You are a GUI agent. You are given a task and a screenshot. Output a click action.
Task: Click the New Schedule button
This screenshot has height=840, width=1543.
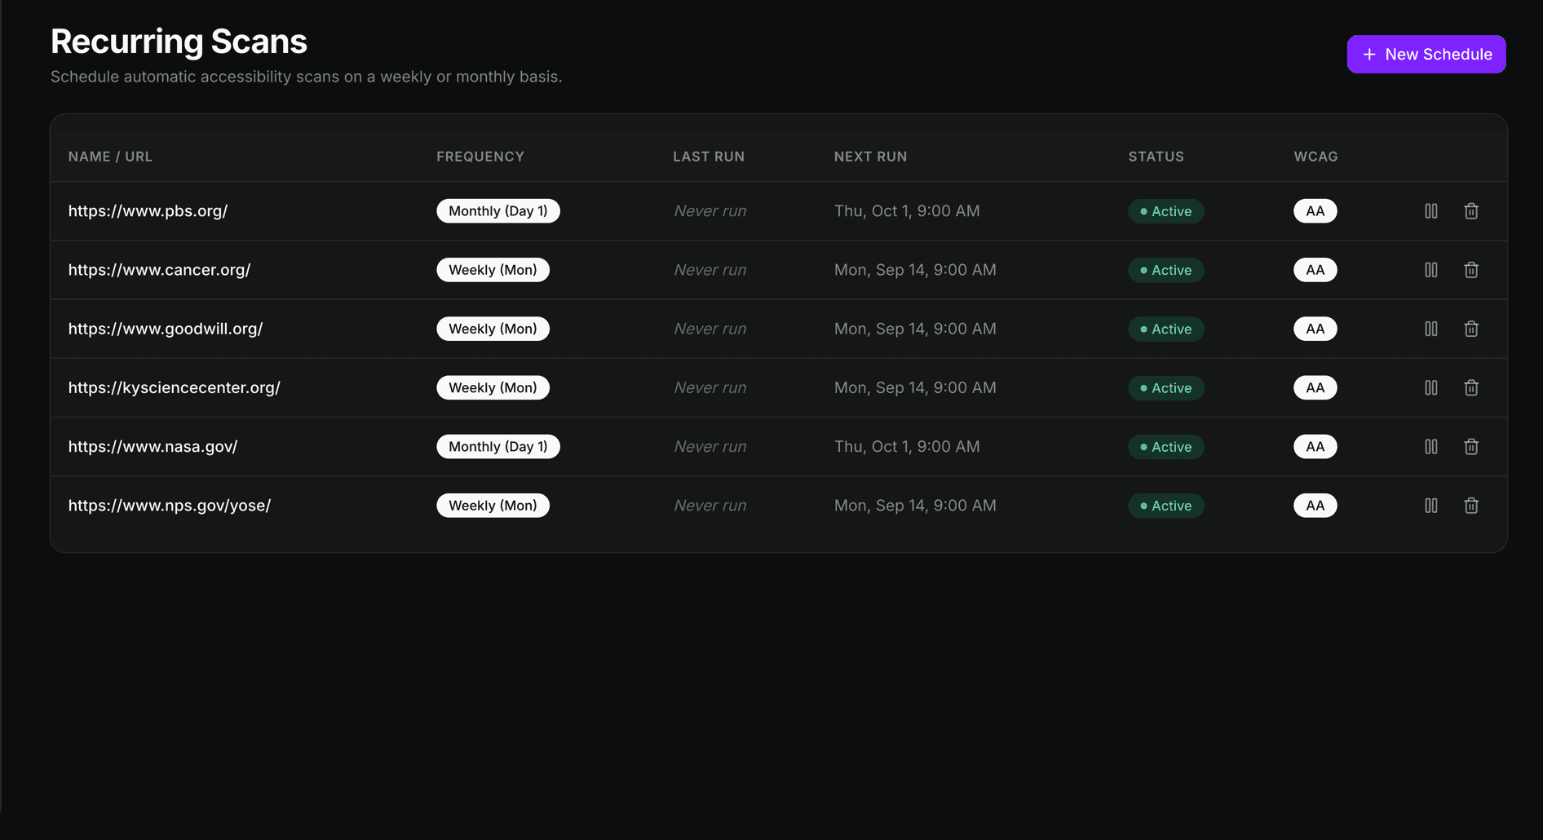pos(1426,54)
